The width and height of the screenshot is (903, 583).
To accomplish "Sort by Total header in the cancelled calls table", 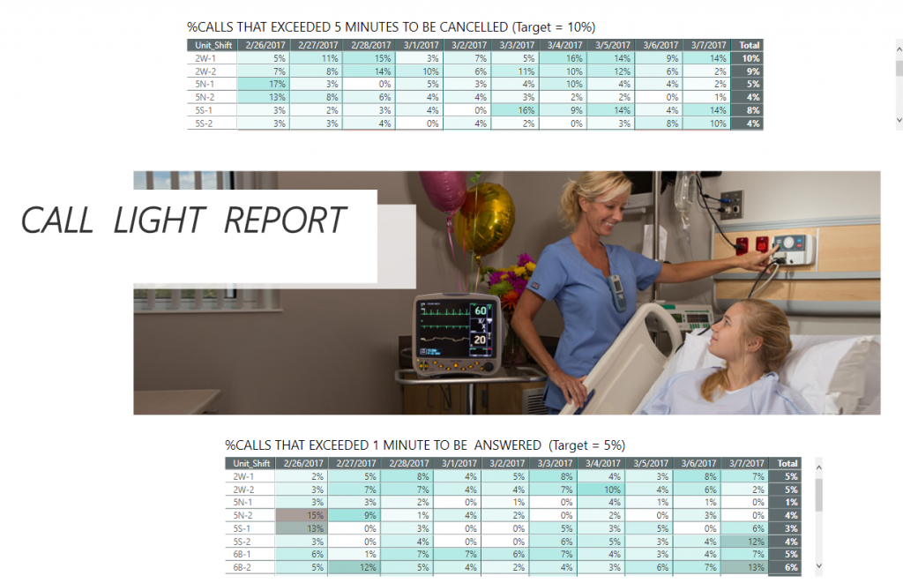I will click(x=750, y=45).
